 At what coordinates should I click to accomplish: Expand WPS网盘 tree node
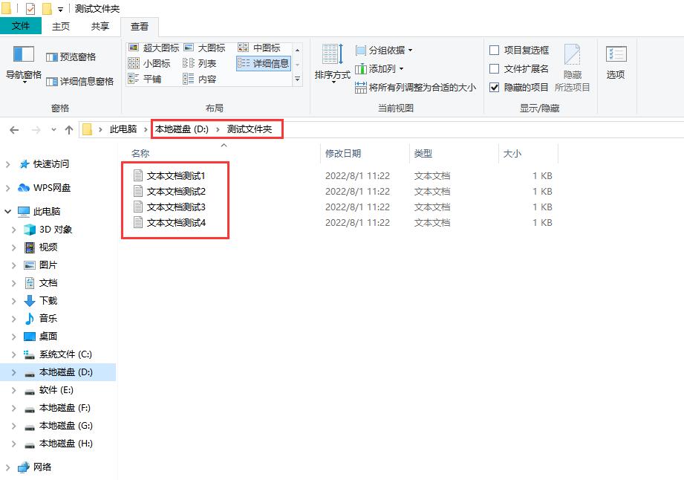[8, 188]
